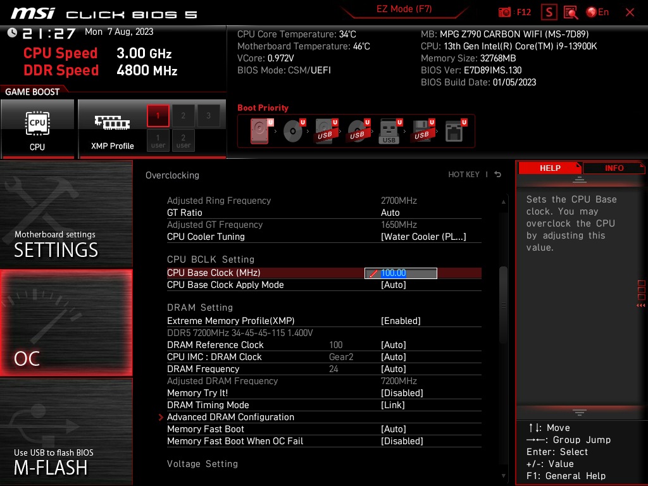Select XMP profile 2
The width and height of the screenshot is (648, 486).
(x=183, y=116)
